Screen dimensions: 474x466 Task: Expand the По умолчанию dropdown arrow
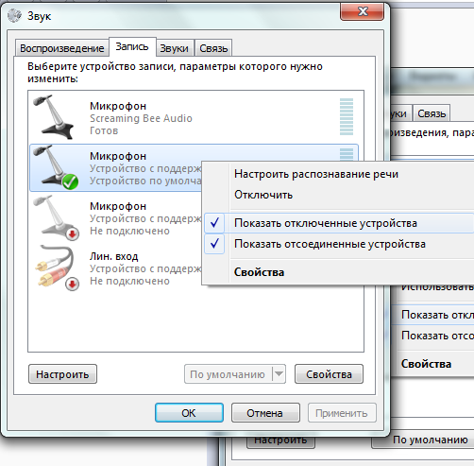(x=279, y=374)
